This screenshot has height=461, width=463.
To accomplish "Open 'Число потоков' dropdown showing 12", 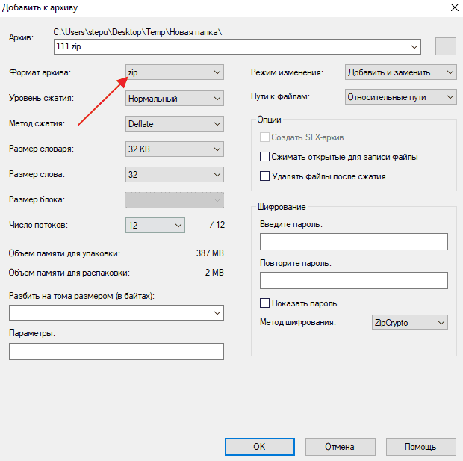I will pos(155,225).
